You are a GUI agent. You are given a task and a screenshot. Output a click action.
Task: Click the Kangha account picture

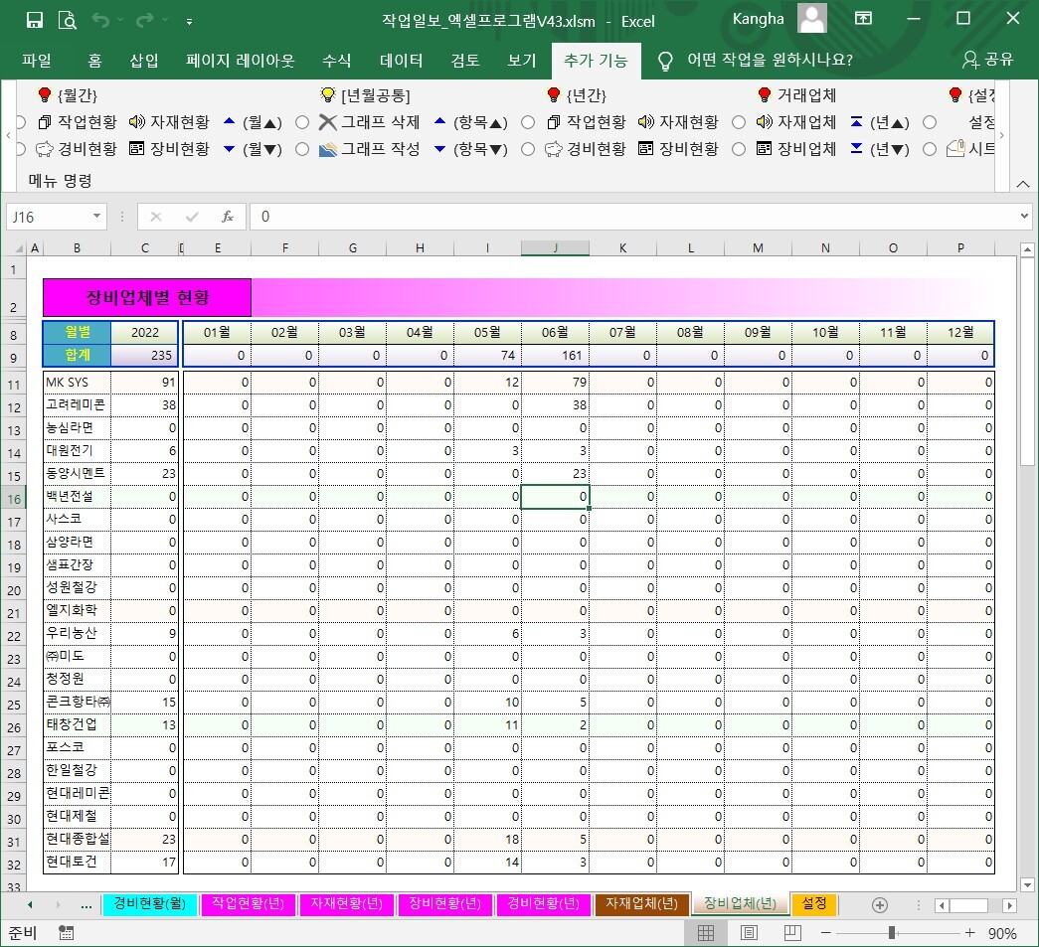click(x=812, y=18)
